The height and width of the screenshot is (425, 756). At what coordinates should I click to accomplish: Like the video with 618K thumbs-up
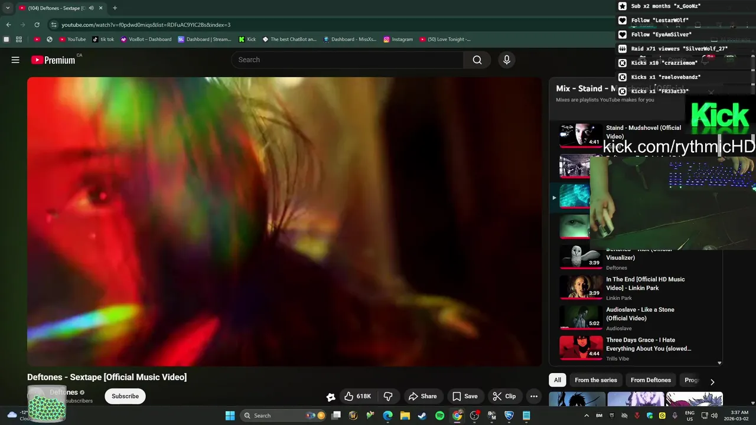(358, 396)
